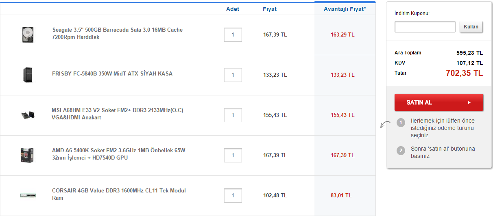The image size is (493, 216).
Task: Click the MSI motherboard product image
Action: (28, 115)
